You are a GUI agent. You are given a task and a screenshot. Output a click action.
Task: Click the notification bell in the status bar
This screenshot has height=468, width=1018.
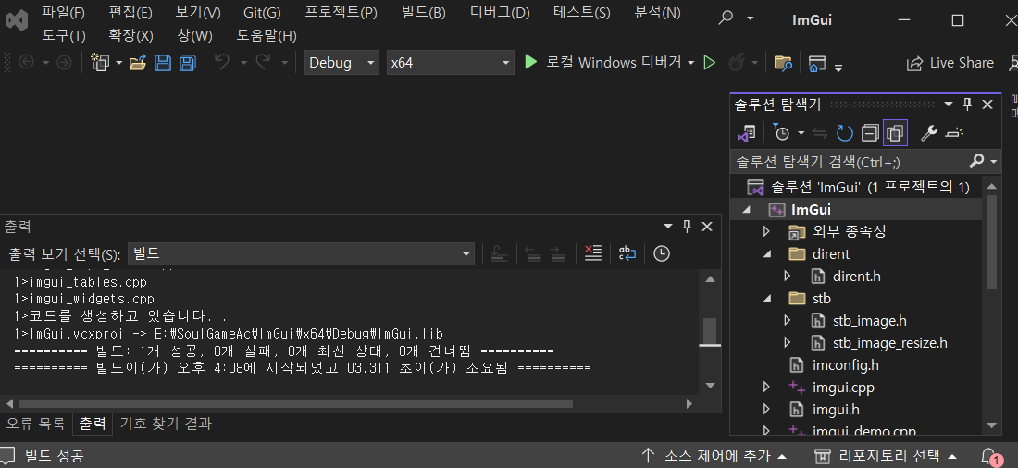[x=989, y=455]
